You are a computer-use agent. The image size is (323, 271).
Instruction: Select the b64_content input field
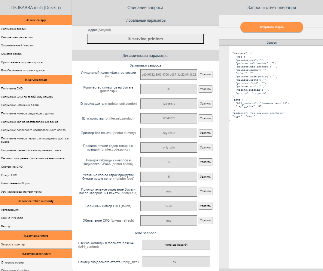[176, 245]
